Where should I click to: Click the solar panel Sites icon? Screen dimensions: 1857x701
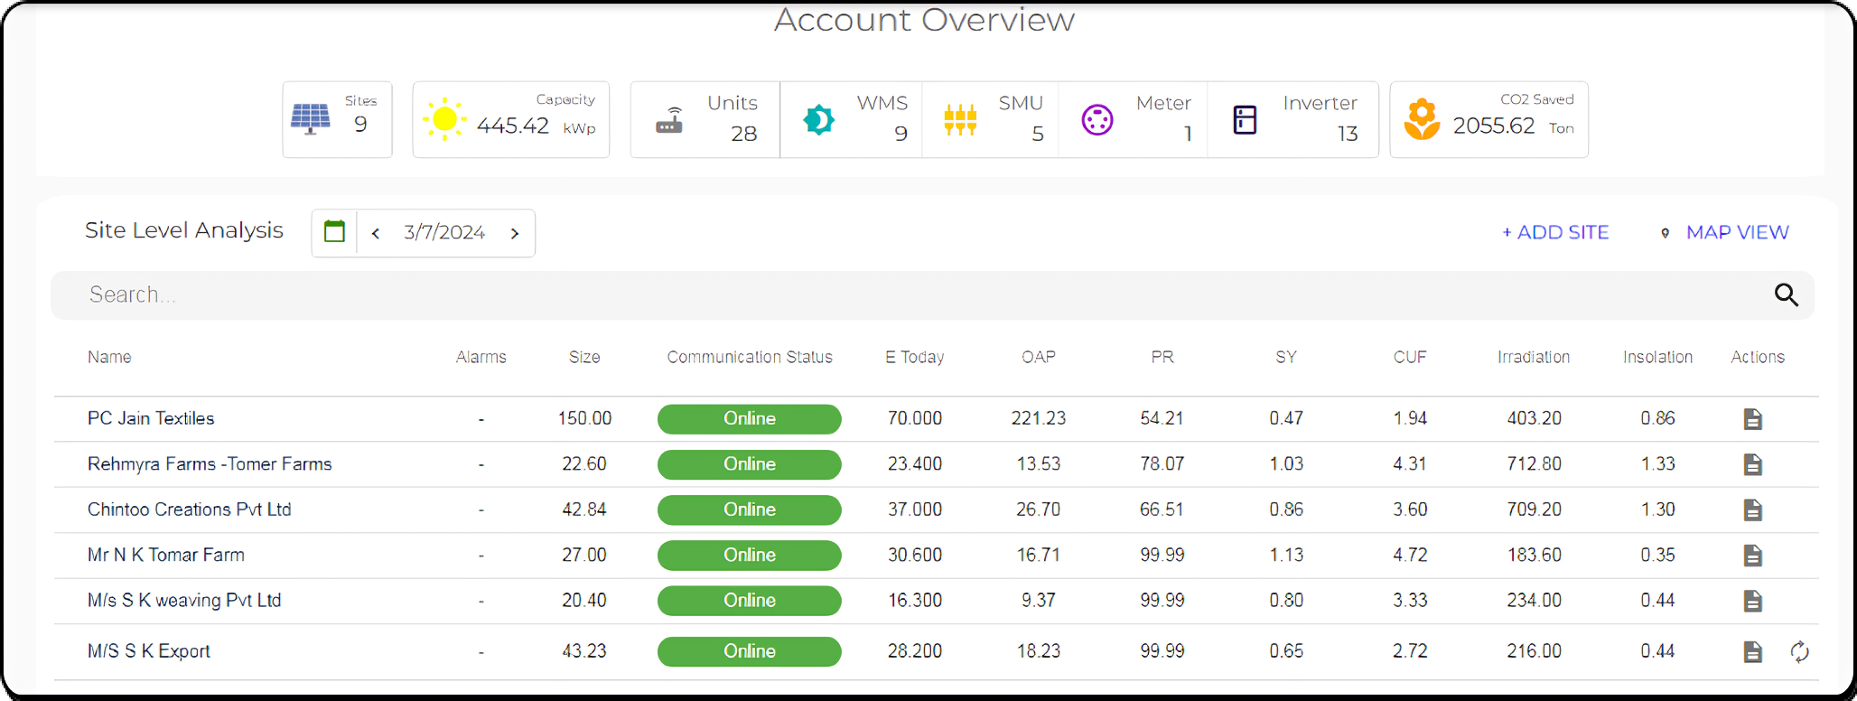click(x=311, y=118)
